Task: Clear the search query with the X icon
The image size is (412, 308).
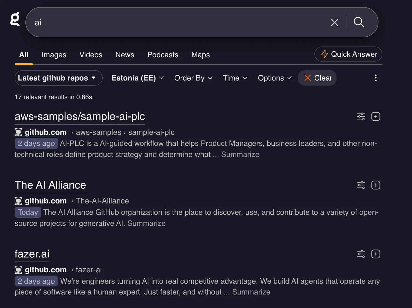Action: (335, 22)
